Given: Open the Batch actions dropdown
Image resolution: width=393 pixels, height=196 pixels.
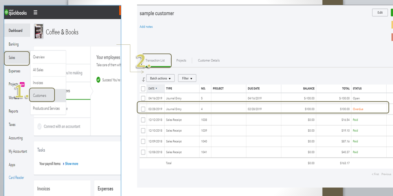Looking at the screenshot, I should pyautogui.click(x=160, y=78).
